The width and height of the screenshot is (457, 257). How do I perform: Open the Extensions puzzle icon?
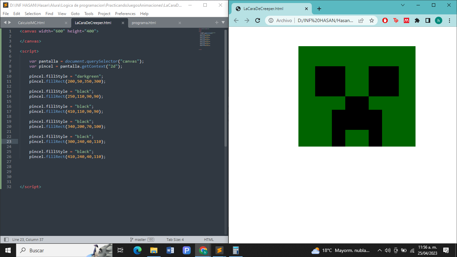tap(417, 20)
